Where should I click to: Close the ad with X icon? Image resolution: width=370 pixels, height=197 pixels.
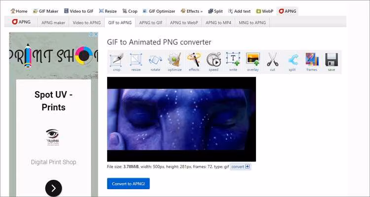[x=96, y=34]
